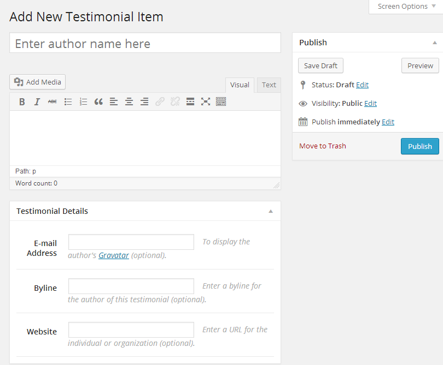This screenshot has width=443, height=365.
Task: Click the calendar icon beside Publish immediately
Action: pyautogui.click(x=303, y=122)
